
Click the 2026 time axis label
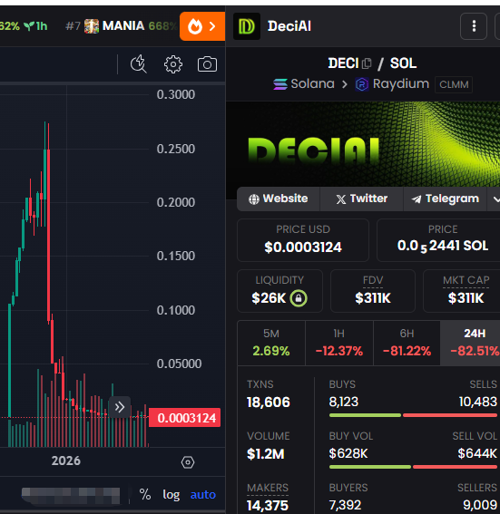pos(66,461)
